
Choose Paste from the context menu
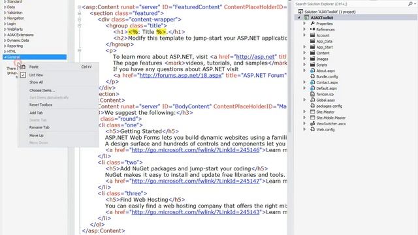coord(58,67)
